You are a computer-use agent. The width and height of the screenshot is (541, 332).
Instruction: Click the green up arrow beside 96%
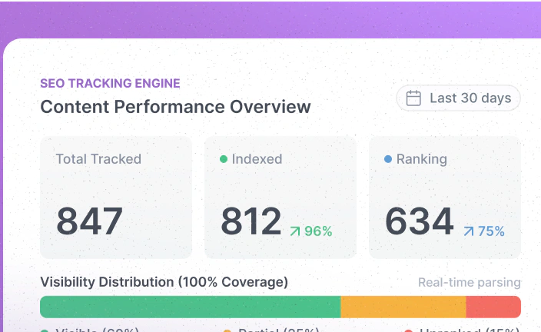click(295, 231)
